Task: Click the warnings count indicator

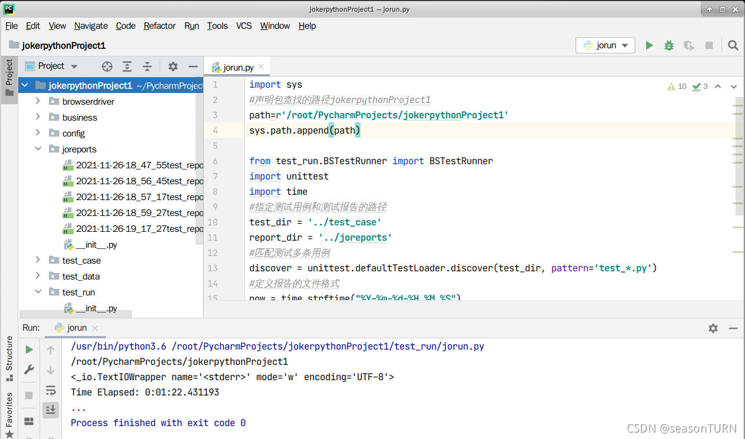Action: point(677,87)
